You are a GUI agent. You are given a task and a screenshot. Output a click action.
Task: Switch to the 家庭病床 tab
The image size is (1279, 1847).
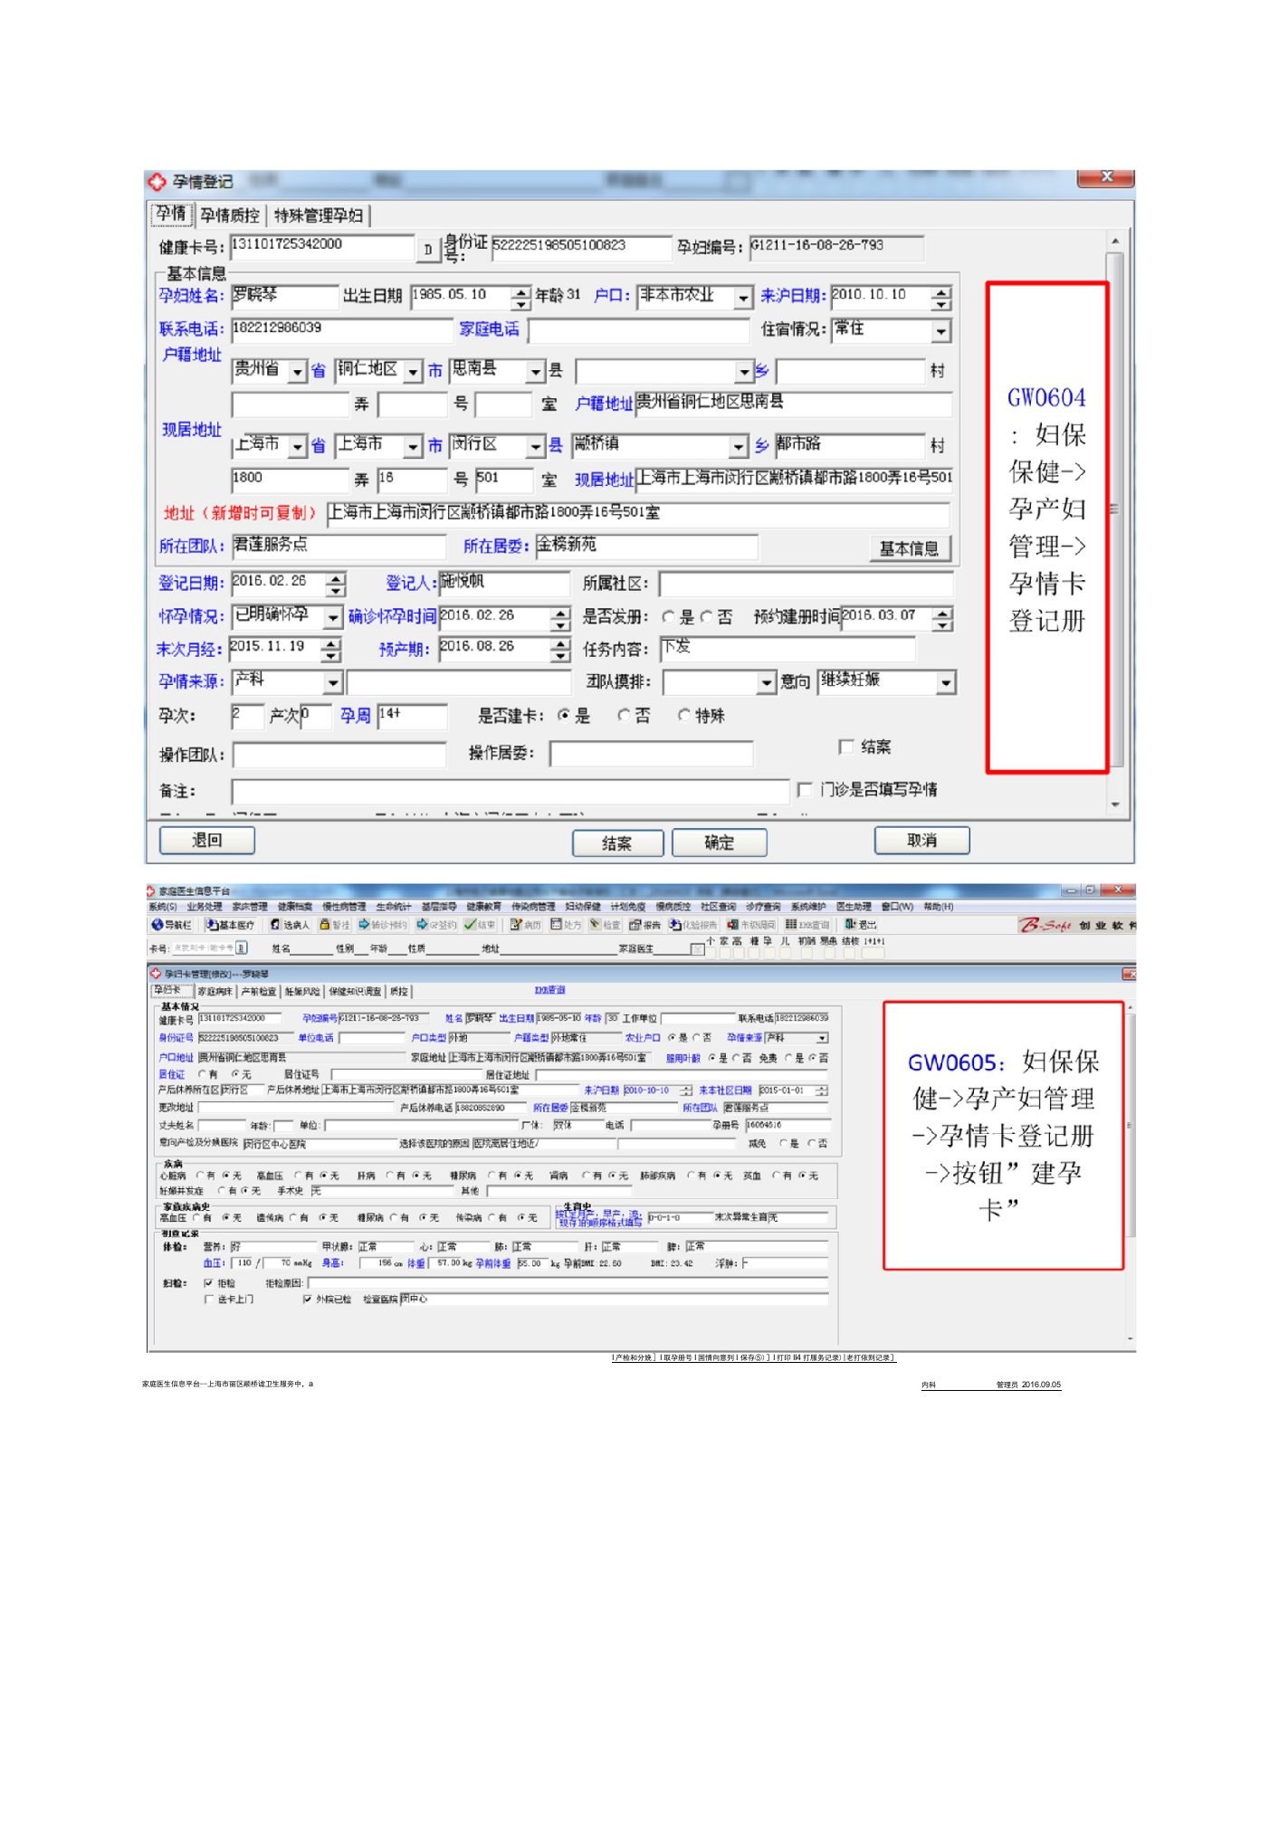(x=215, y=992)
